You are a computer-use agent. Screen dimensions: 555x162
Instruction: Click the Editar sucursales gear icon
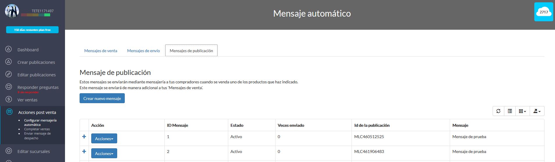point(9,151)
